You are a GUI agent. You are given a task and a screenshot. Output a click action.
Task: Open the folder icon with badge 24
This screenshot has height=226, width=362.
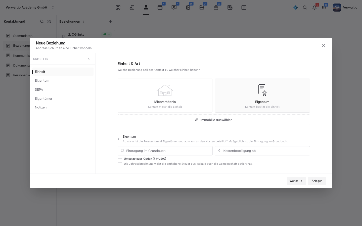tap(202, 8)
